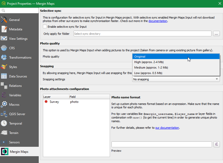Close the Project Properties dialog
Viewport: 223px width, 163px height.
click(x=220, y=4)
